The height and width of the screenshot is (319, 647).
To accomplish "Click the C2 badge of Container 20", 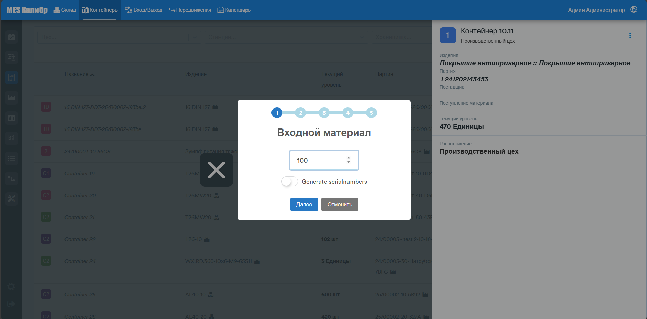I will click(46, 195).
